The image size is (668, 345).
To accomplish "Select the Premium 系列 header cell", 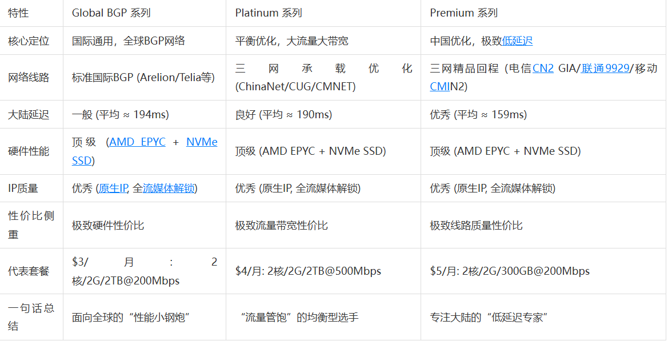I will pos(463,13).
